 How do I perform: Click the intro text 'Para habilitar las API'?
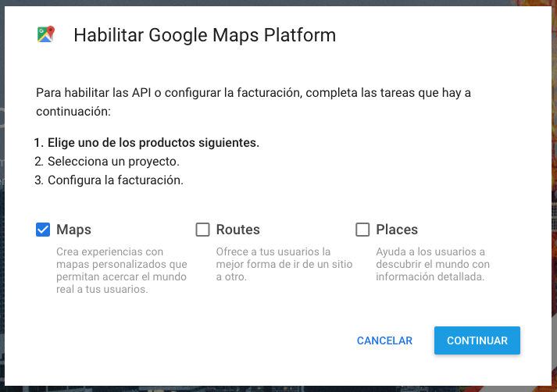tap(253, 102)
